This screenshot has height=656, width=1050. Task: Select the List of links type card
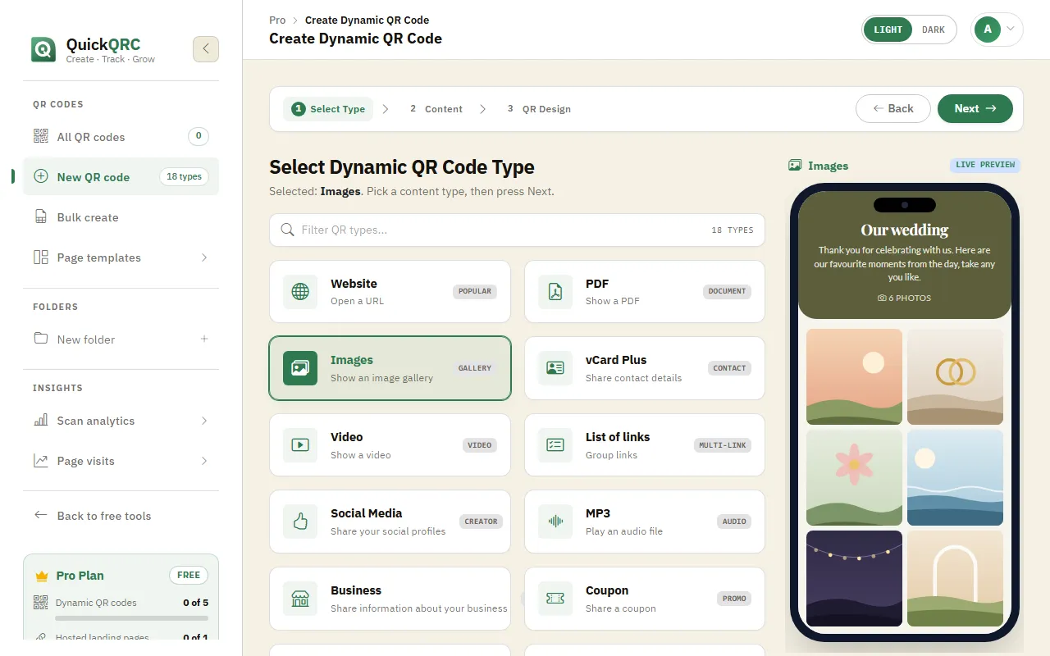tap(645, 445)
